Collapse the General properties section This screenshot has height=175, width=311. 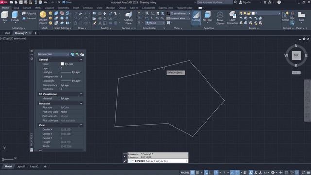[x=81, y=59]
